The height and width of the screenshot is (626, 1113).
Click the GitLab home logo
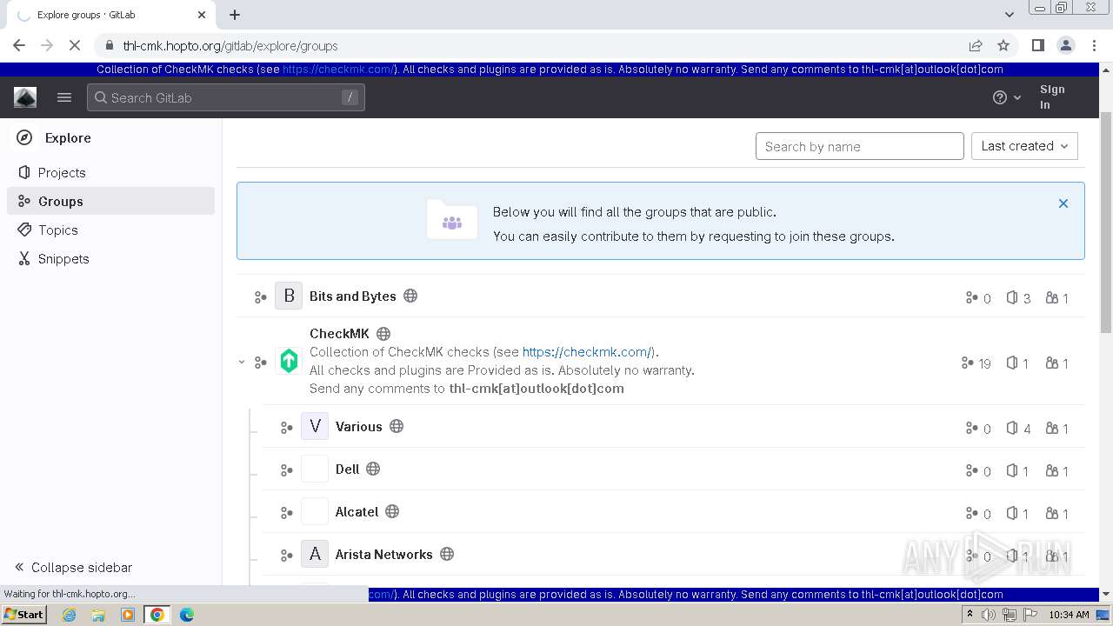25,97
